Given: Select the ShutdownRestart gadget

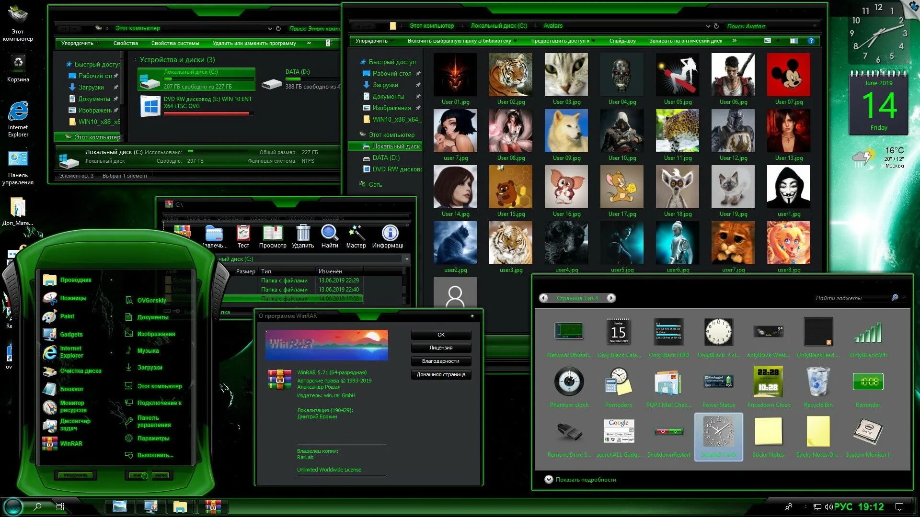Looking at the screenshot, I should 668,432.
